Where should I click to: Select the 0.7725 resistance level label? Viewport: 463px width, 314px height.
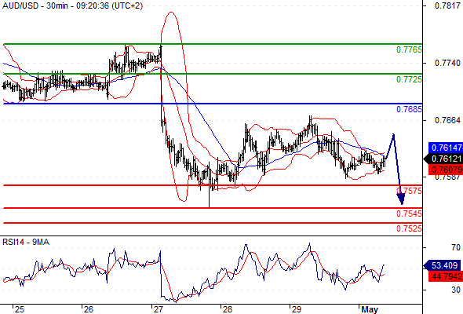pos(409,79)
